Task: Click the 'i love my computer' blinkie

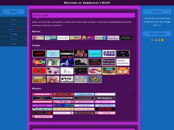Action: point(63,113)
